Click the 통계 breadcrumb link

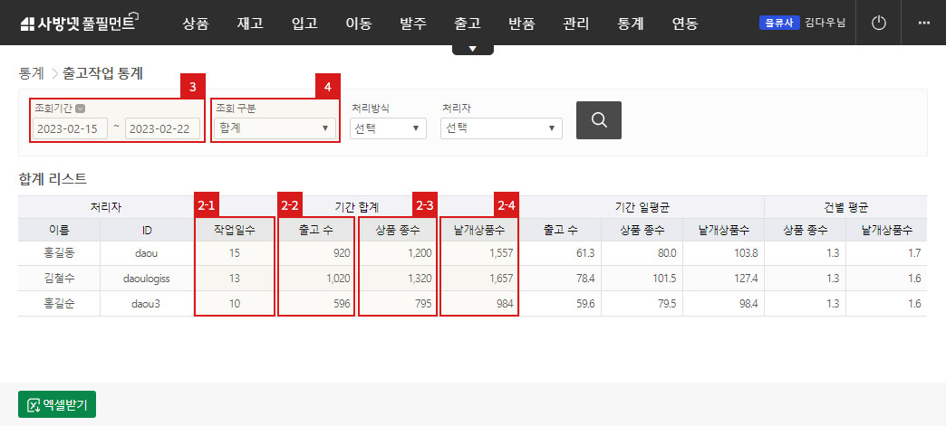[32, 74]
